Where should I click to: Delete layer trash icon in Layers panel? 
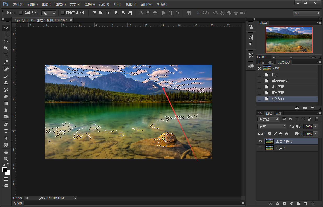pos(313,203)
